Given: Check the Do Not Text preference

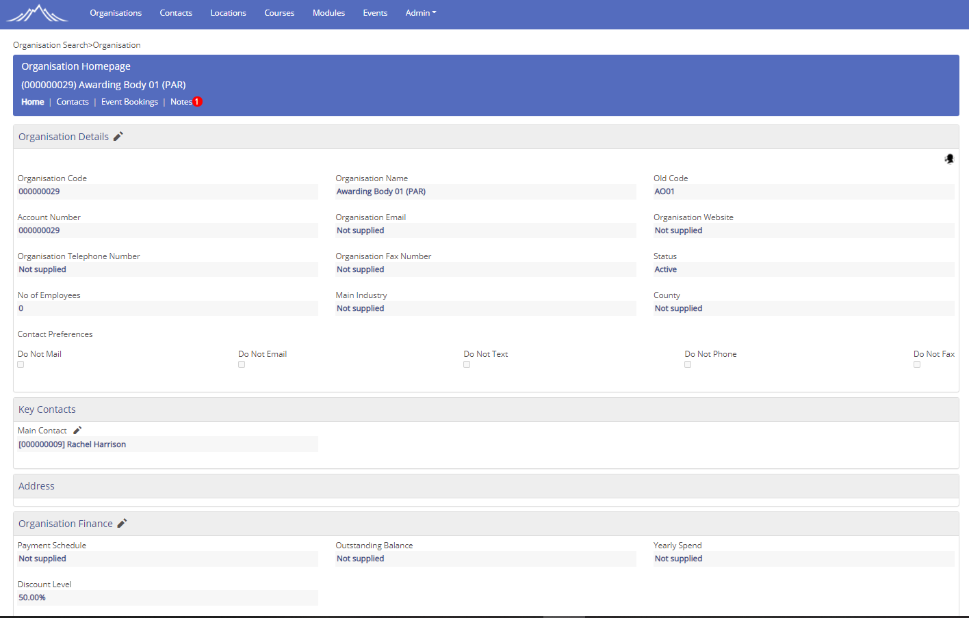Looking at the screenshot, I should click(x=467, y=364).
